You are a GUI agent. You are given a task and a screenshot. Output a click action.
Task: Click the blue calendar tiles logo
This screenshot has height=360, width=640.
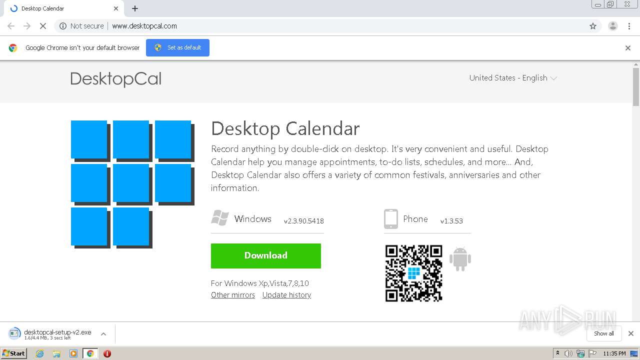click(x=132, y=184)
